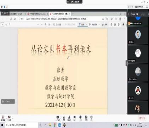Open meeting settings gear icon

(91, 118)
